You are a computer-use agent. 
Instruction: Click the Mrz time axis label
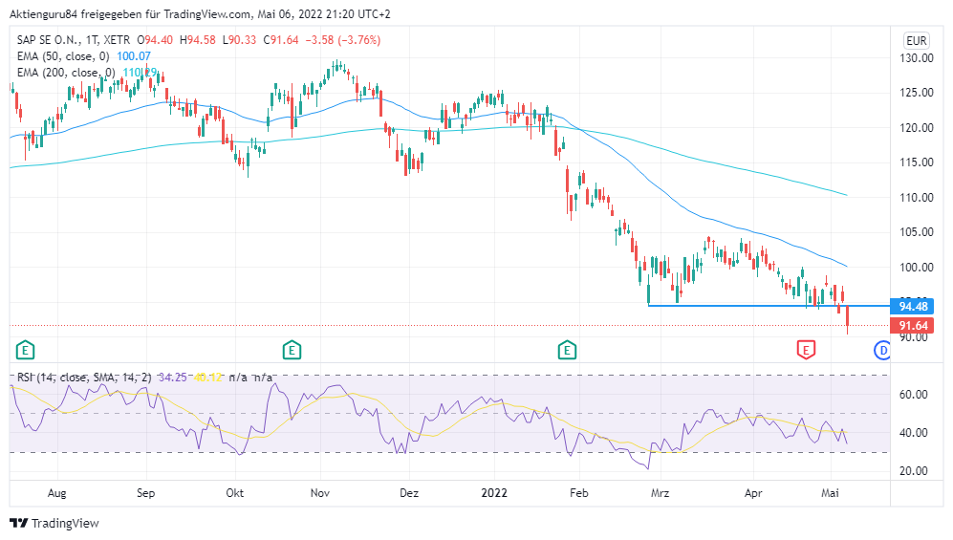pyautogui.click(x=661, y=493)
